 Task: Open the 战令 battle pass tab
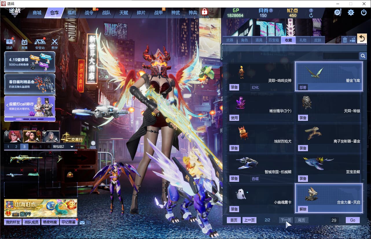pos(89,13)
